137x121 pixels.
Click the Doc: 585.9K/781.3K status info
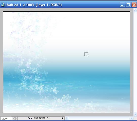(x=39, y=118)
